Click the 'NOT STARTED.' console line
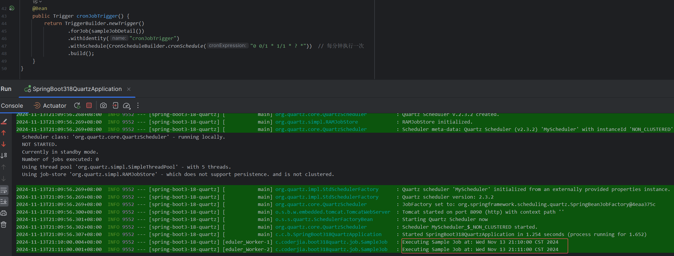Image resolution: width=674 pixels, height=256 pixels. pos(39,144)
